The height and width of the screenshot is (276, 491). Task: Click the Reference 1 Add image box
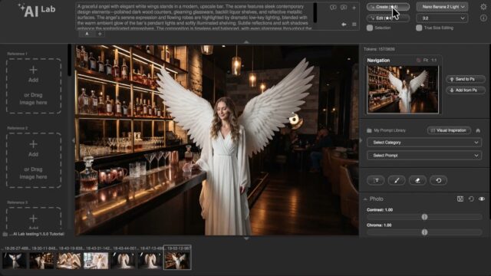point(34,86)
